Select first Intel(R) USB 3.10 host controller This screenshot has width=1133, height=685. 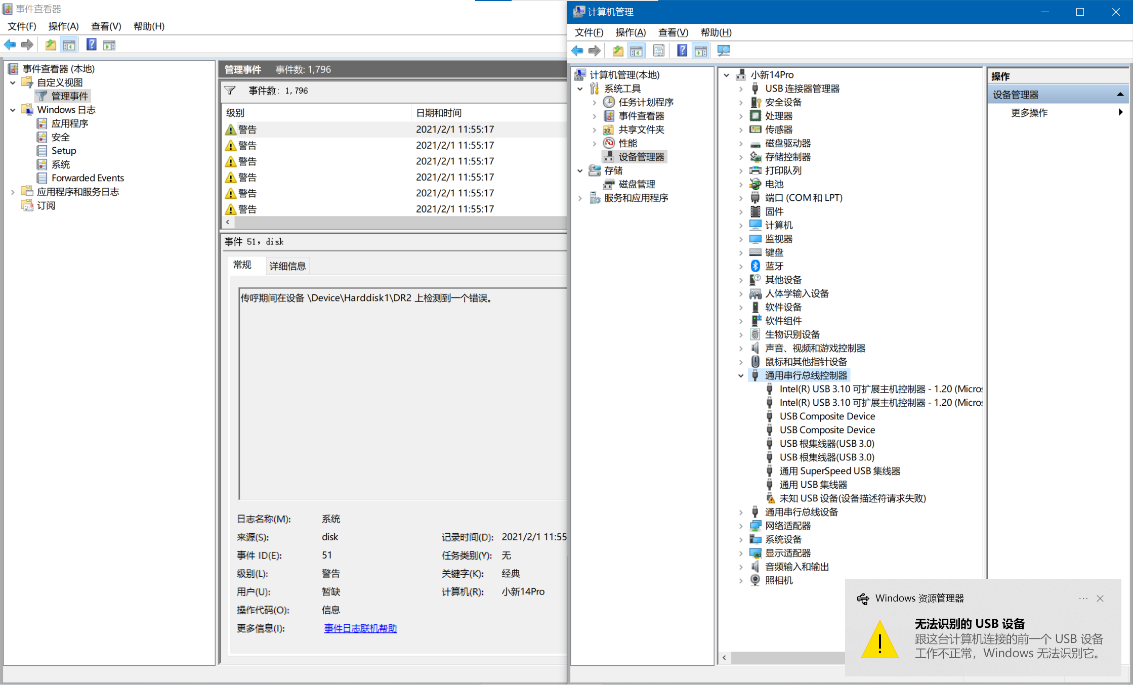873,389
